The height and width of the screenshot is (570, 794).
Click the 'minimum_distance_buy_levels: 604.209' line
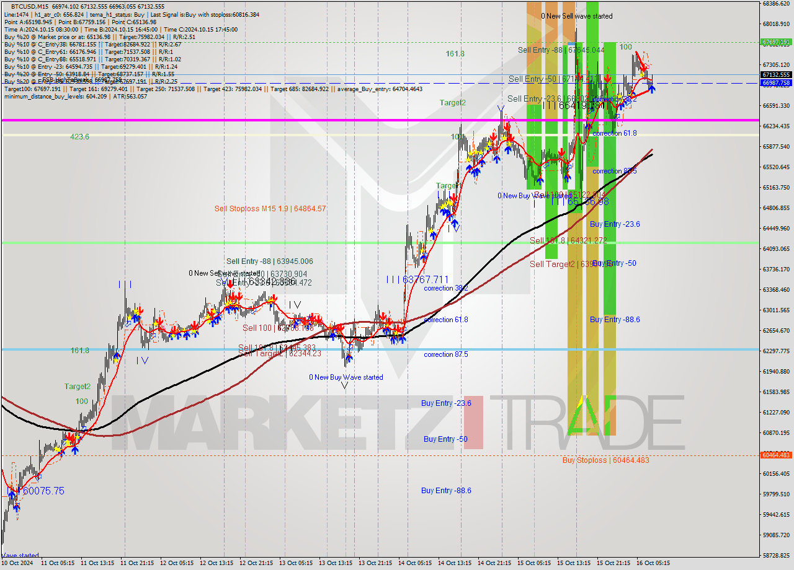(x=76, y=96)
